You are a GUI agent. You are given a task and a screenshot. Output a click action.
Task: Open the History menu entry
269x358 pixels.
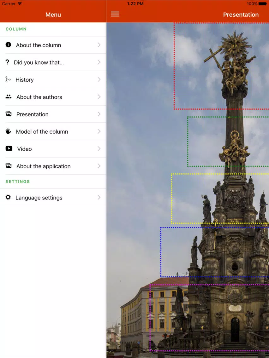53,80
